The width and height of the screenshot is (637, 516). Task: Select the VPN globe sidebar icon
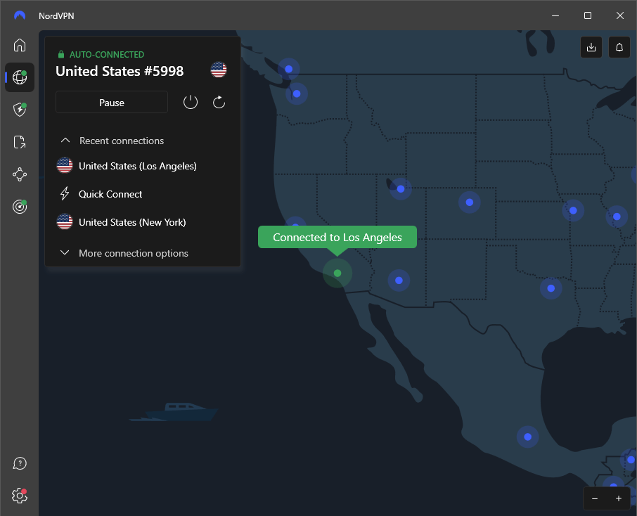[x=20, y=77]
